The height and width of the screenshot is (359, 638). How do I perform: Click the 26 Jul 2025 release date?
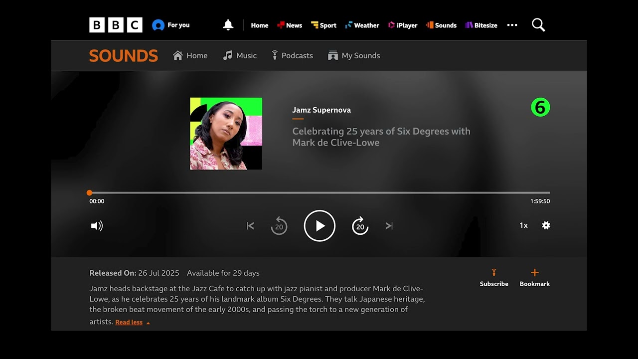pyautogui.click(x=159, y=273)
